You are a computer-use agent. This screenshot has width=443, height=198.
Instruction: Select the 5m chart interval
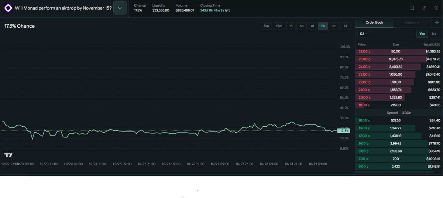pos(266,26)
